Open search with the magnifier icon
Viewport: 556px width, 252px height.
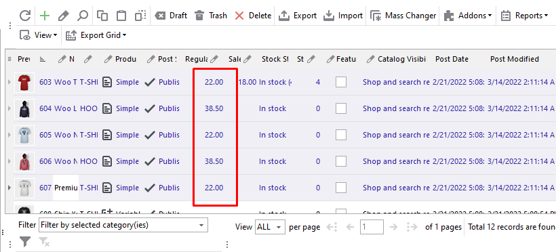[82, 16]
